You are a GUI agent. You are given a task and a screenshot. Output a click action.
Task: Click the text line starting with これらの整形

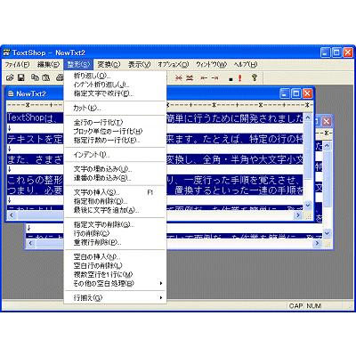35,180
